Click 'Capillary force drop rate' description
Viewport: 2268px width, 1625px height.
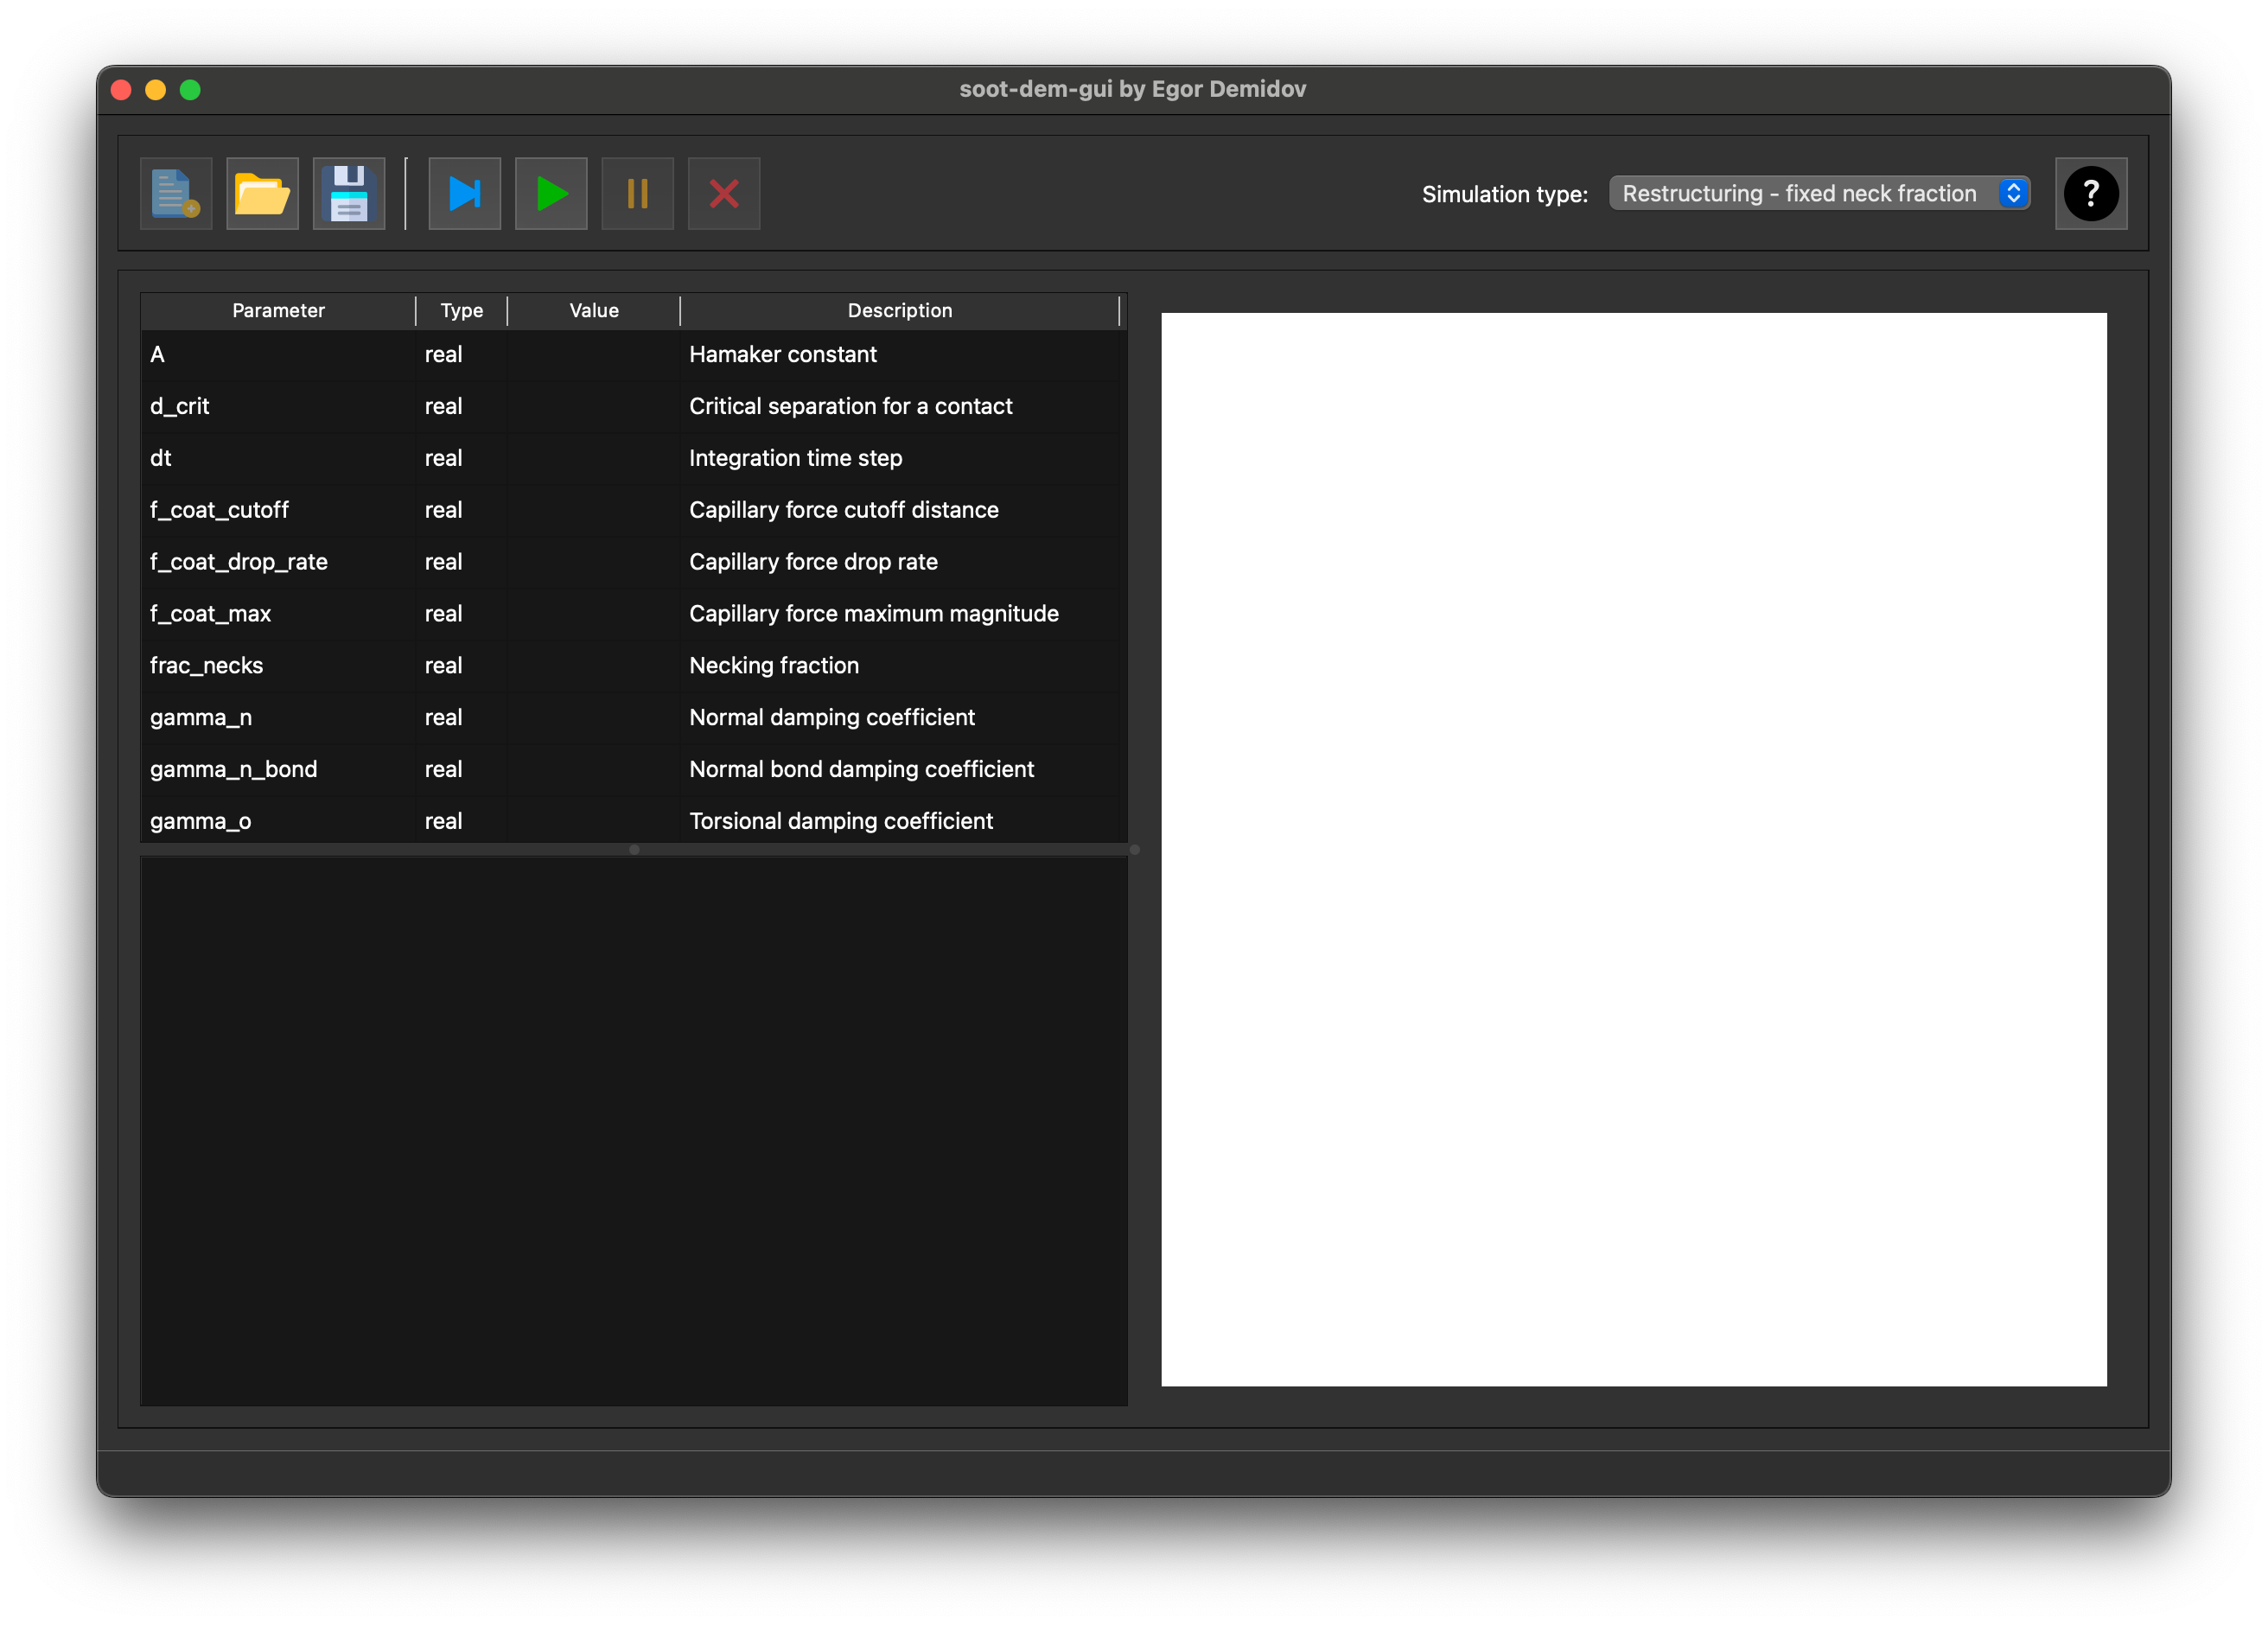pos(814,562)
